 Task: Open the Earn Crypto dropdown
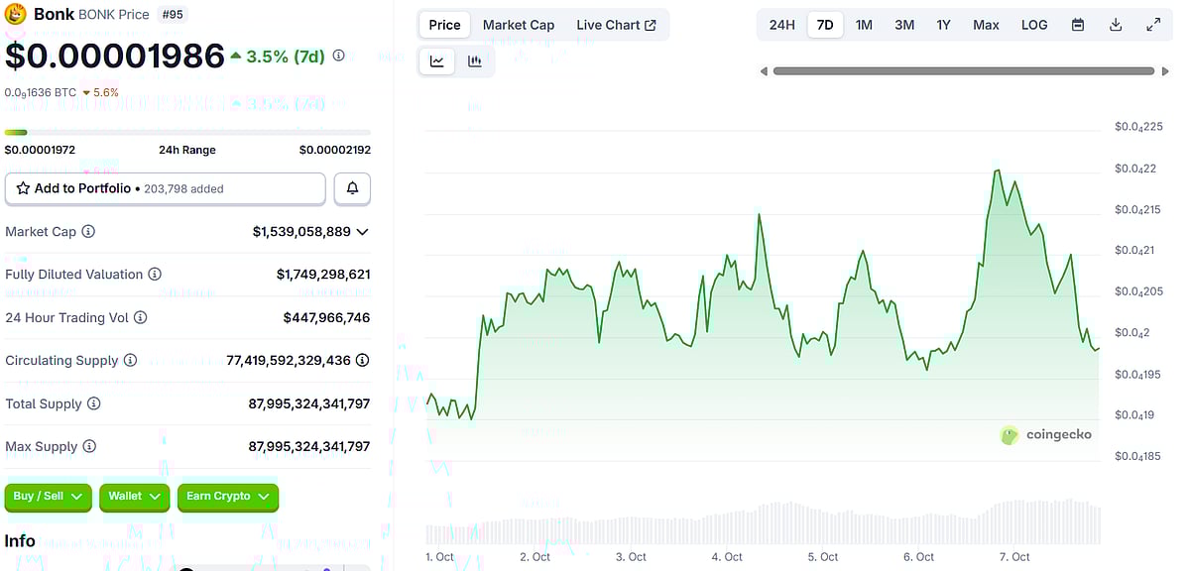coord(228,497)
